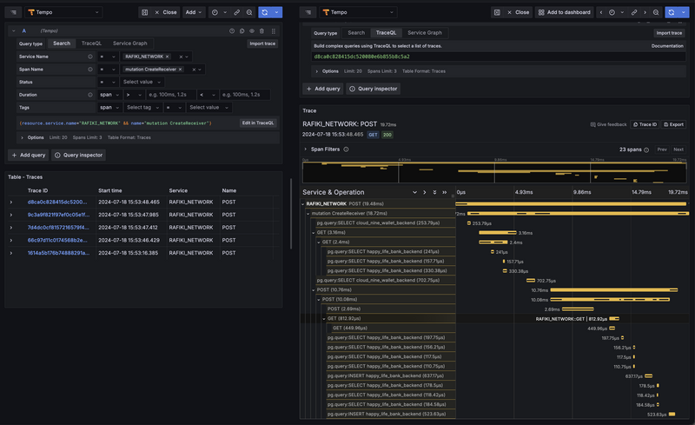Viewport: 695px width, 425px height.
Task: Open right pane Tempo data source dropdown
Action: 358,12
